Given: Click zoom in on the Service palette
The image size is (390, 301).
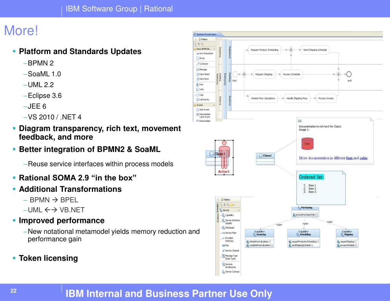Looking at the screenshot, I should (x=225, y=205).
